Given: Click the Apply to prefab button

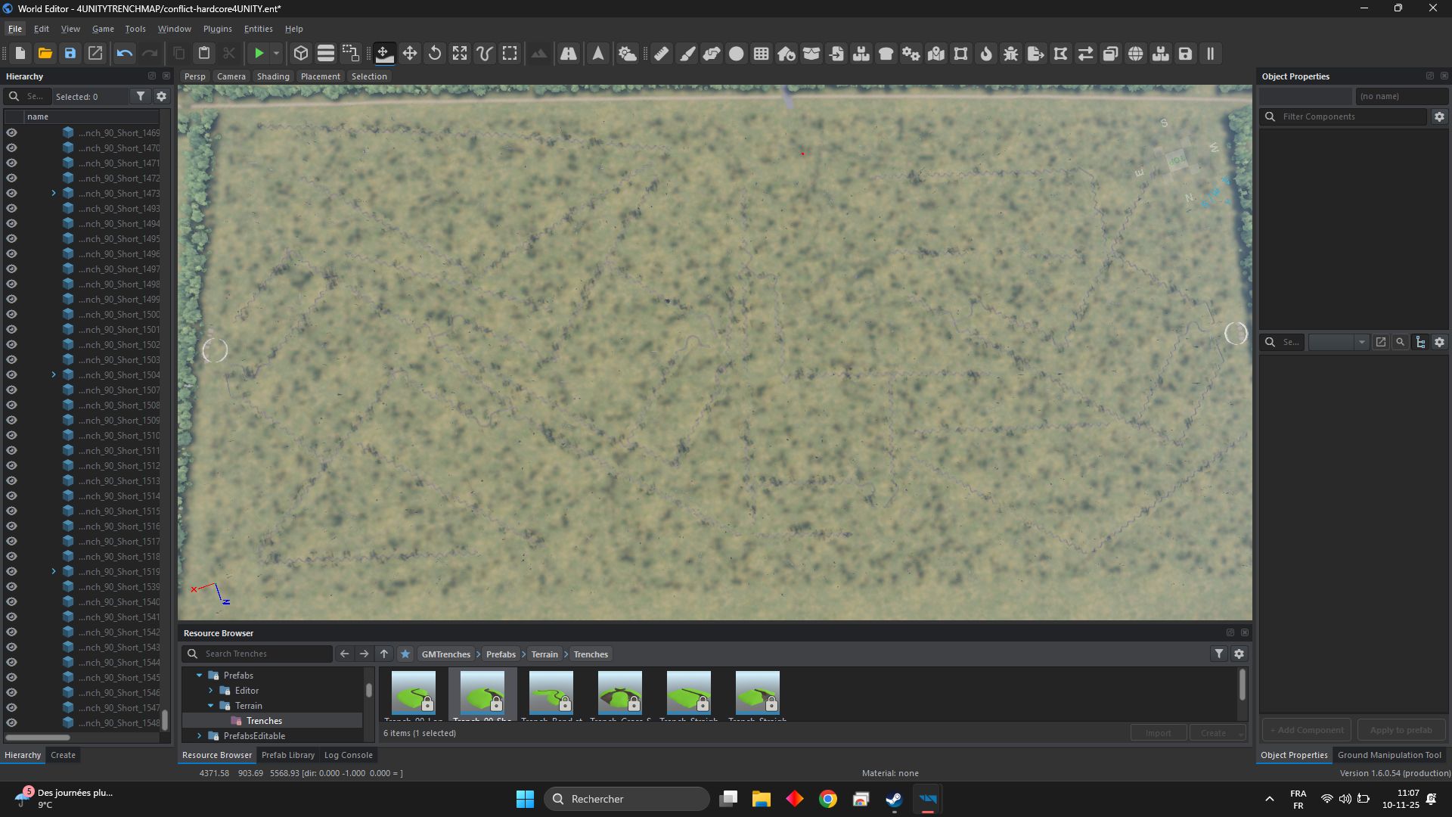Looking at the screenshot, I should coord(1401,729).
